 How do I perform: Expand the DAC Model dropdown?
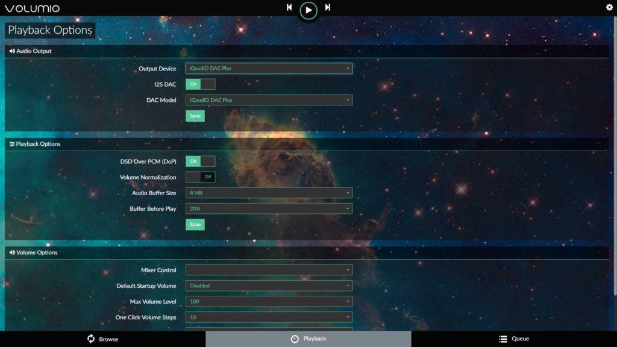tap(269, 100)
